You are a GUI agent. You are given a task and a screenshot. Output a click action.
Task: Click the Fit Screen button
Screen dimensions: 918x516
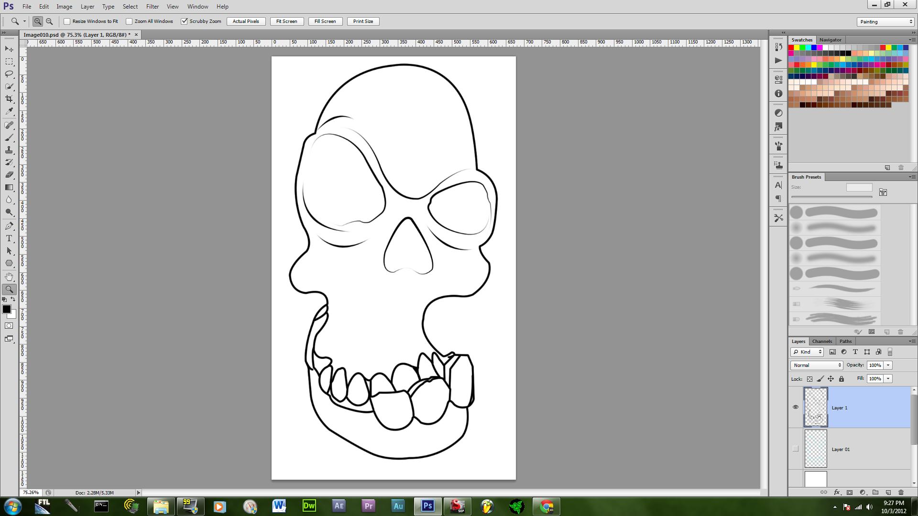coord(286,21)
